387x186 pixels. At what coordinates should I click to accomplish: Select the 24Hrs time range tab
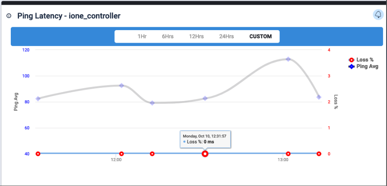coord(227,37)
